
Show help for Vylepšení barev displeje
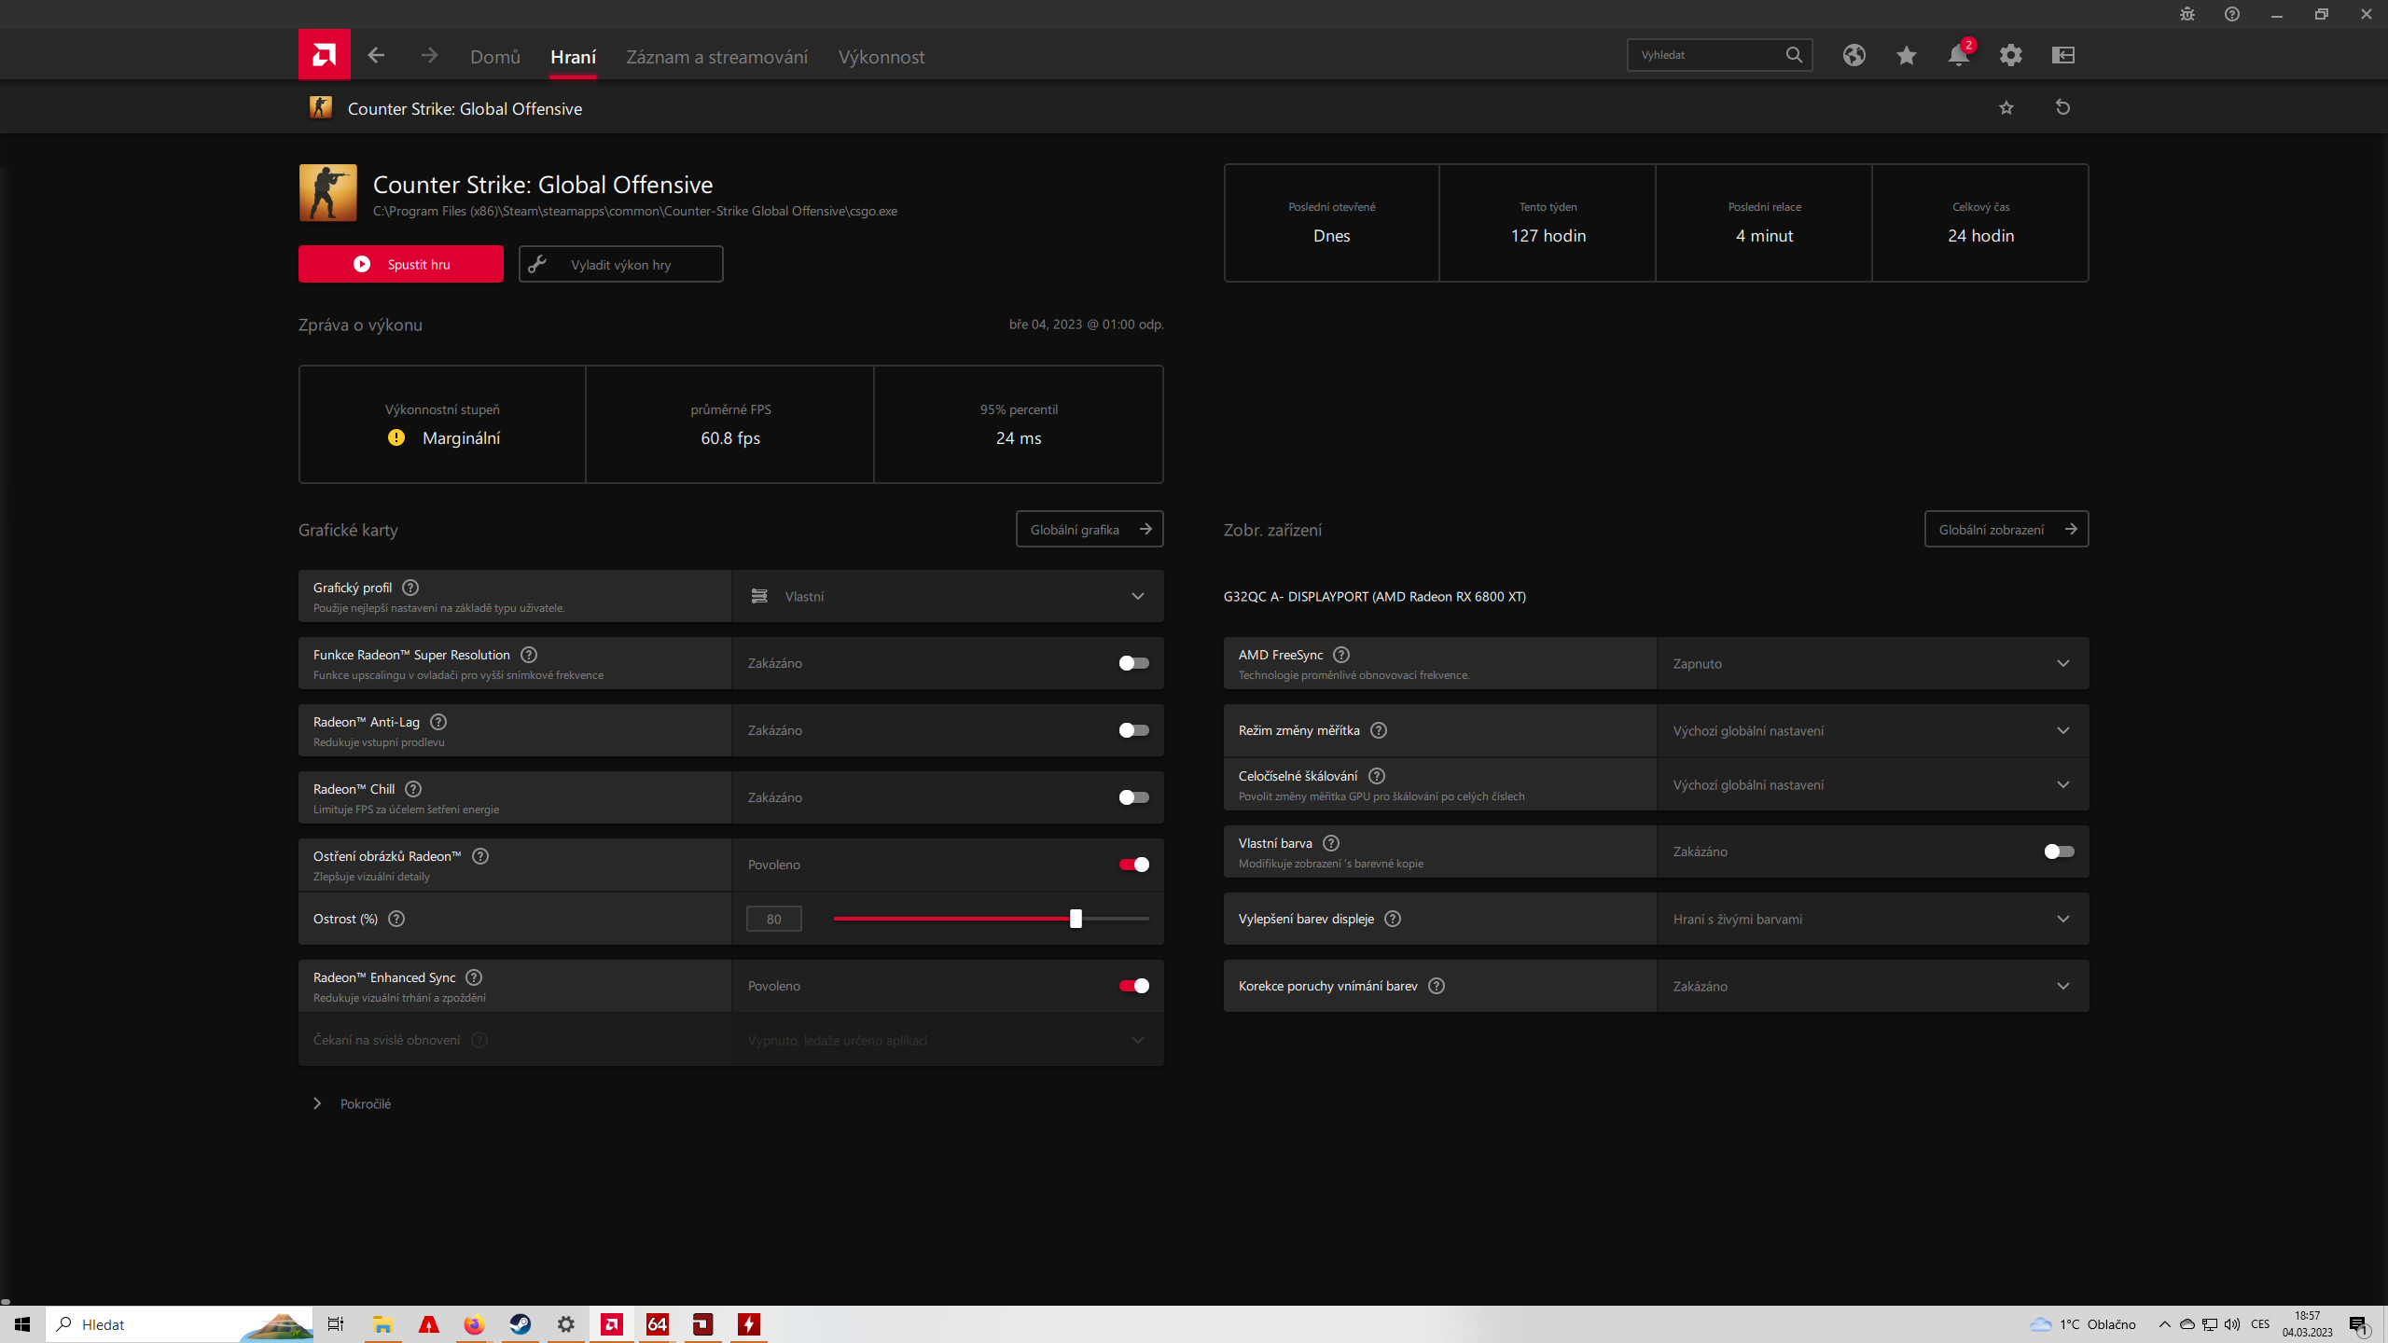pyautogui.click(x=1393, y=919)
